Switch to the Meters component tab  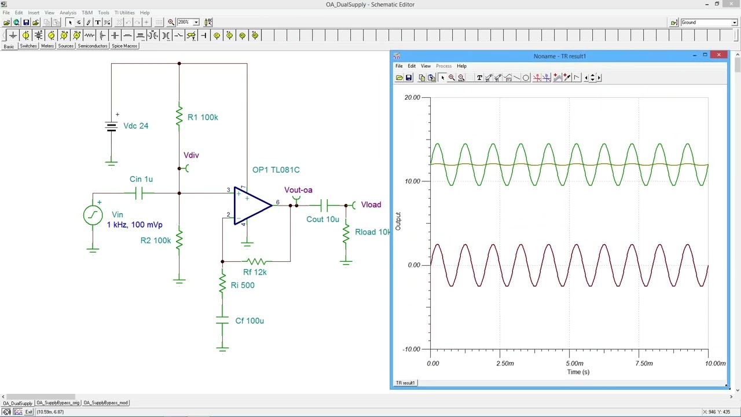pos(47,46)
